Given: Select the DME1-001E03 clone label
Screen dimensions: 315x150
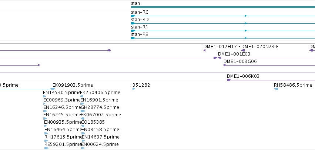Looking at the screenshot, I should [234, 54].
